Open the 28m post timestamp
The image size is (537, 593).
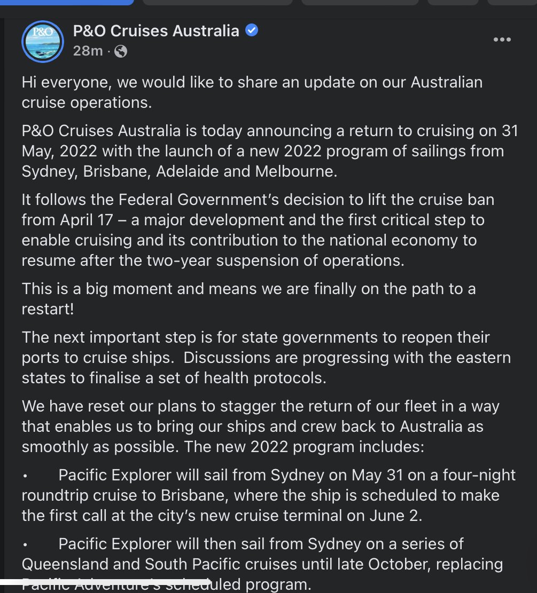coord(88,51)
